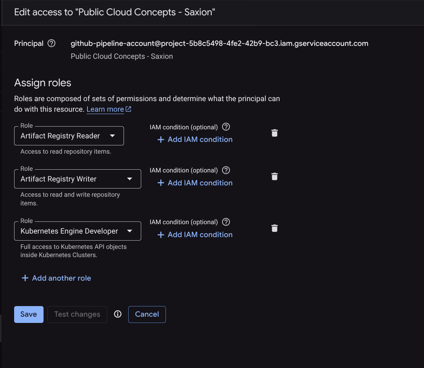Click Add another role
This screenshot has height=368, width=424.
(x=56, y=278)
